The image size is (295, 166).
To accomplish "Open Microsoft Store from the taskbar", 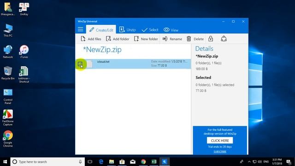I will pyautogui.click(x=122, y=162).
